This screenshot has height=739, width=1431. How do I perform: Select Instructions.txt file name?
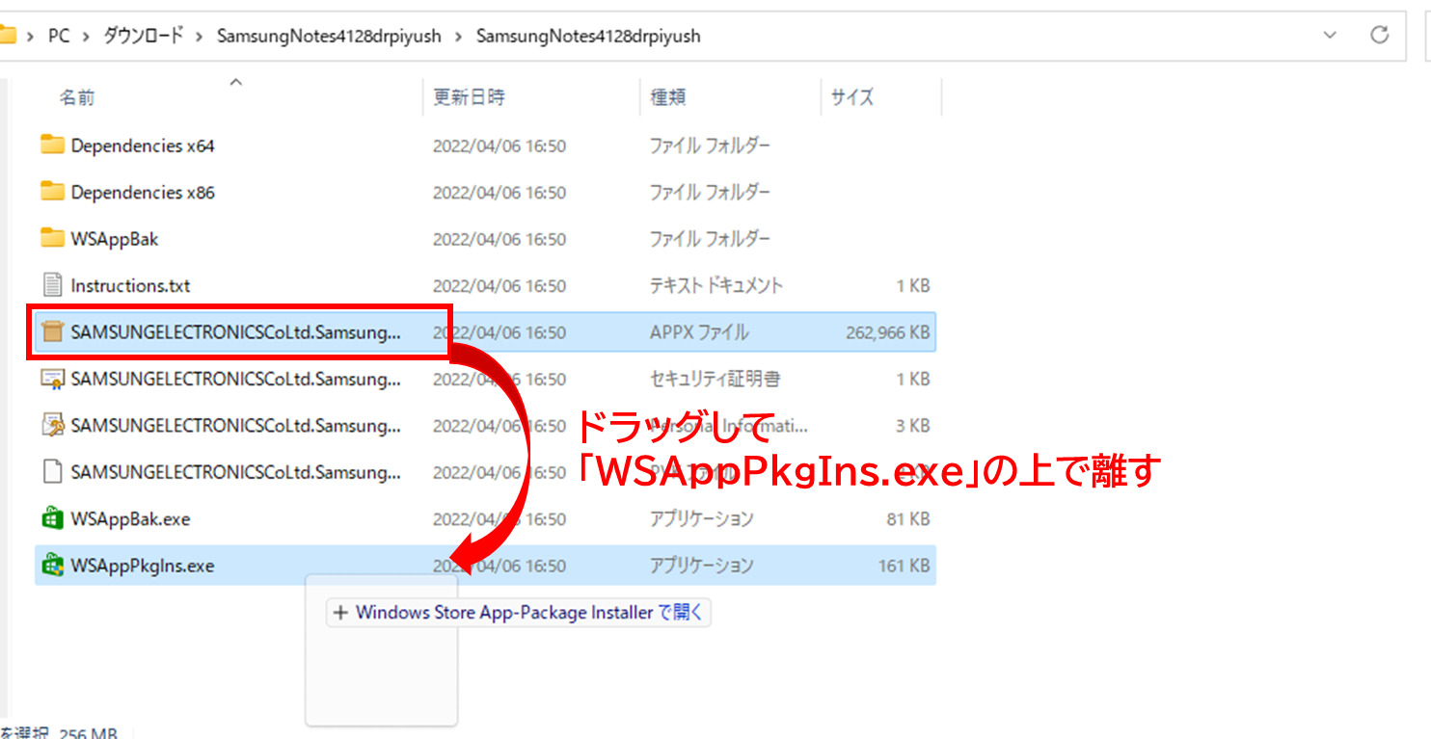coord(130,285)
